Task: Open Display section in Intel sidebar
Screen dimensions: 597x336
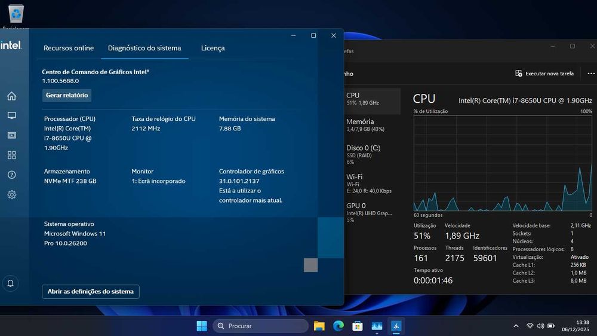Action: (x=11, y=115)
